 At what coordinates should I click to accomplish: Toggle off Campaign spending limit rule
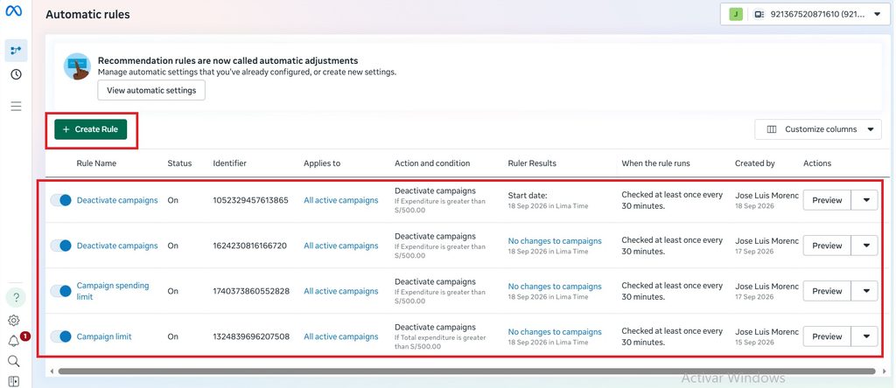pyautogui.click(x=60, y=291)
